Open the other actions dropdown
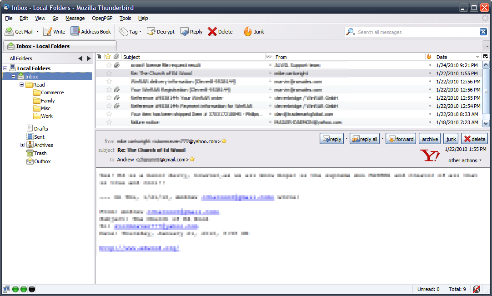492x296 pixels. pos(465,160)
